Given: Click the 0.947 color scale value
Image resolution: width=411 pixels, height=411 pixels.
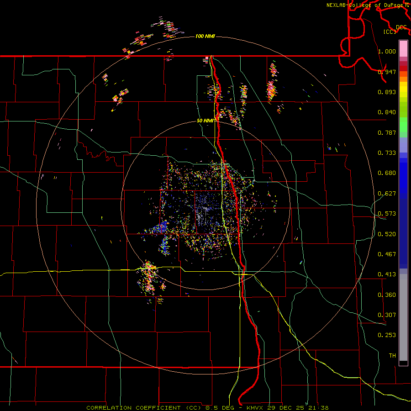Looking at the screenshot, I should pos(387,72).
